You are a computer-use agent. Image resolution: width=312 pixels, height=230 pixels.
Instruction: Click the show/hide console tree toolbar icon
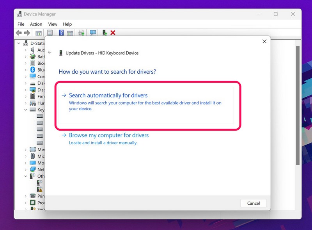39,33
